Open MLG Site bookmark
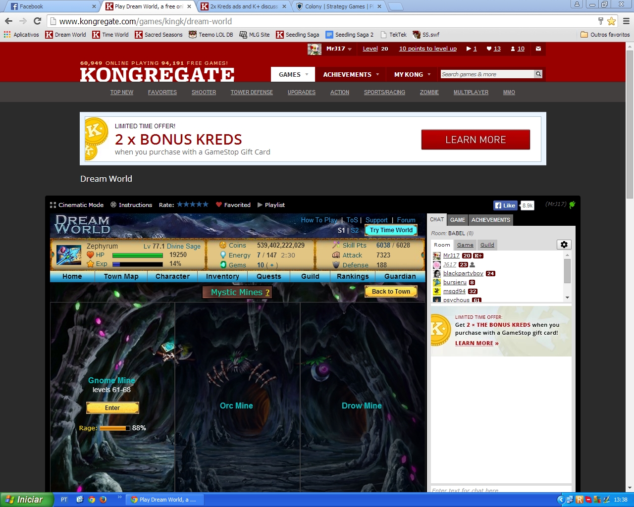The width and height of the screenshot is (634, 507). tap(255, 35)
